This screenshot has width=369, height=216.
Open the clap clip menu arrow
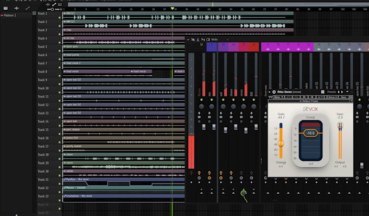pyautogui.click(x=65, y=30)
